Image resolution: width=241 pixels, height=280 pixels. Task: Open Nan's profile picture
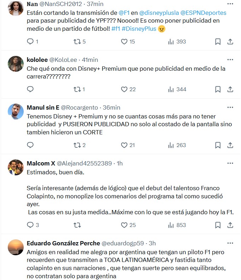pyautogui.click(x=15, y=8)
